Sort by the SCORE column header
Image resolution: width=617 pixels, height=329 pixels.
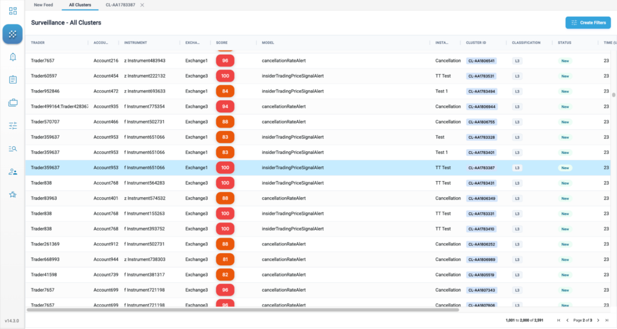tap(222, 43)
